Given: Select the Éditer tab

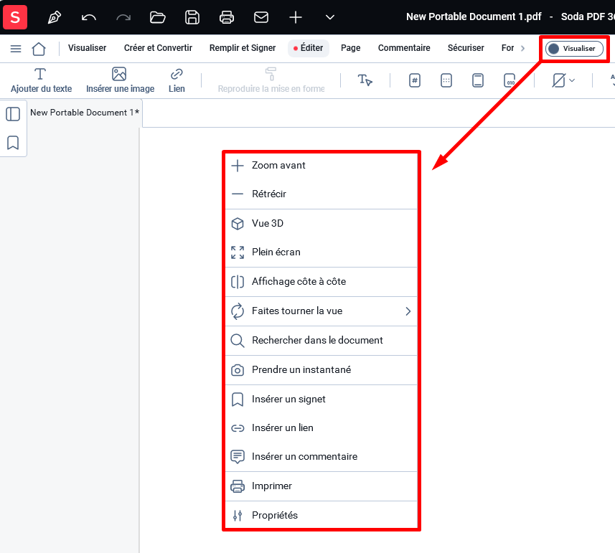Looking at the screenshot, I should [309, 48].
